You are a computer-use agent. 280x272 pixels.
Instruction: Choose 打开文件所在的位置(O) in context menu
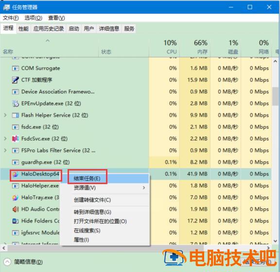click(x=105, y=221)
